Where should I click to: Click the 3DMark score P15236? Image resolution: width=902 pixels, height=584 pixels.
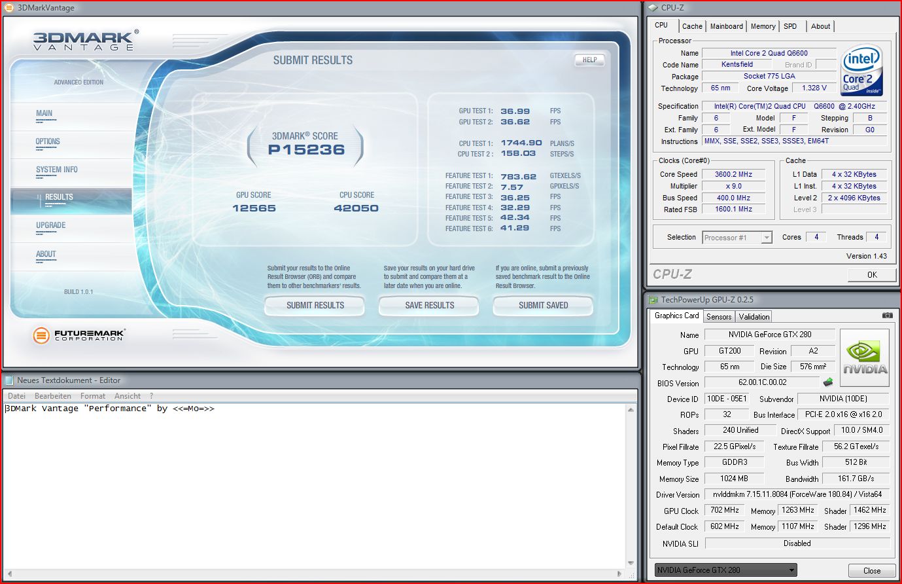pos(306,149)
